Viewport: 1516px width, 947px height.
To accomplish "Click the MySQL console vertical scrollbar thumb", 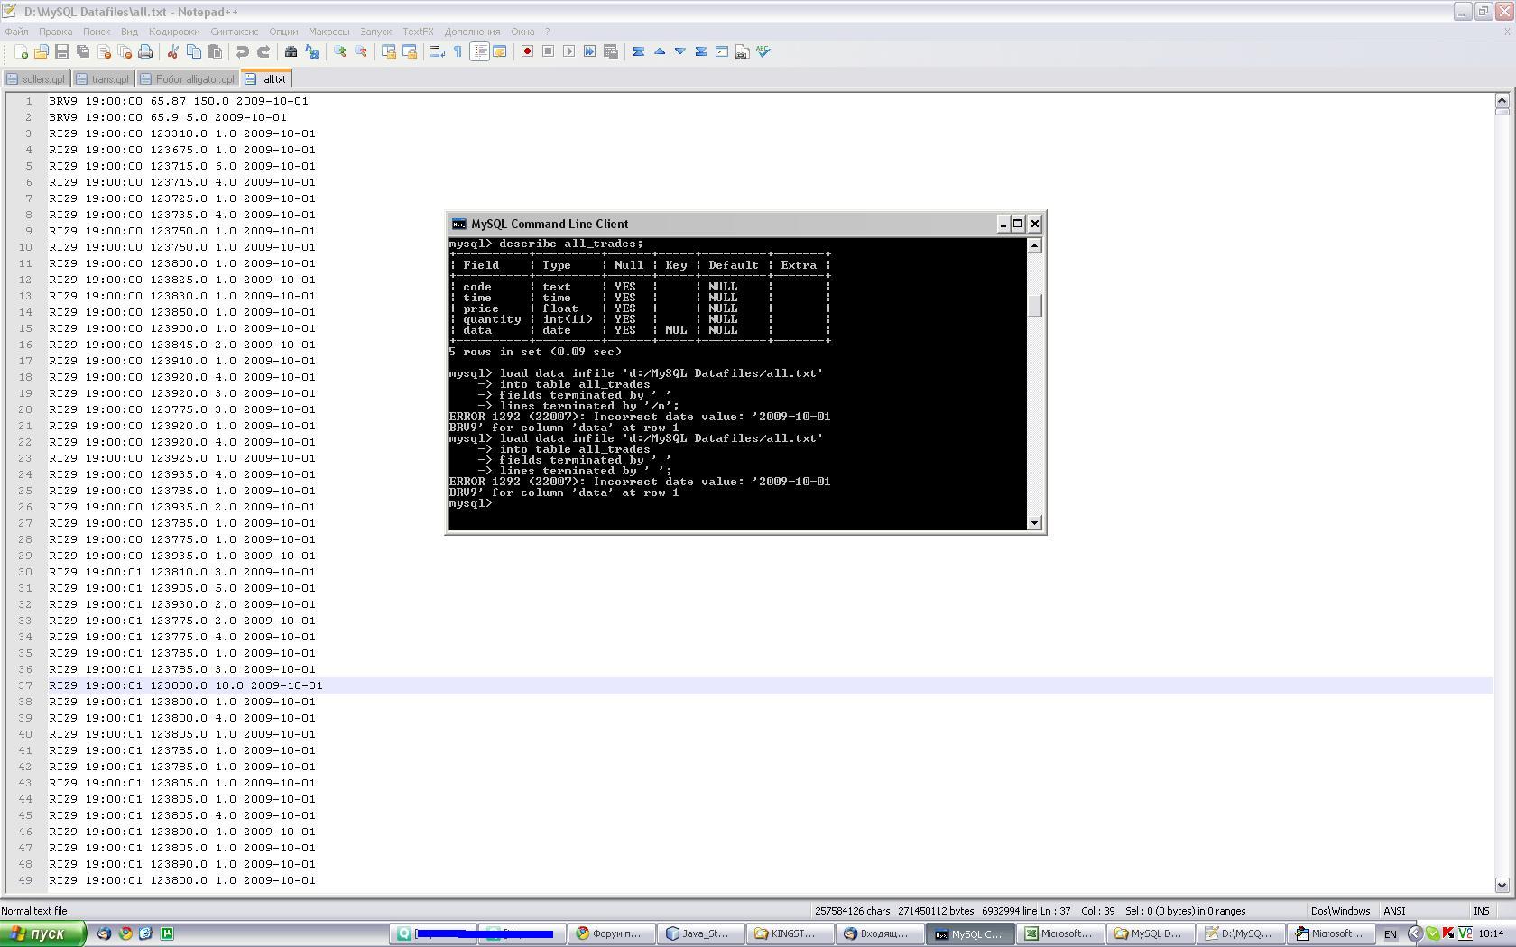I will (x=1035, y=306).
